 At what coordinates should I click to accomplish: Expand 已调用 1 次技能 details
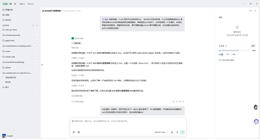tap(79, 58)
